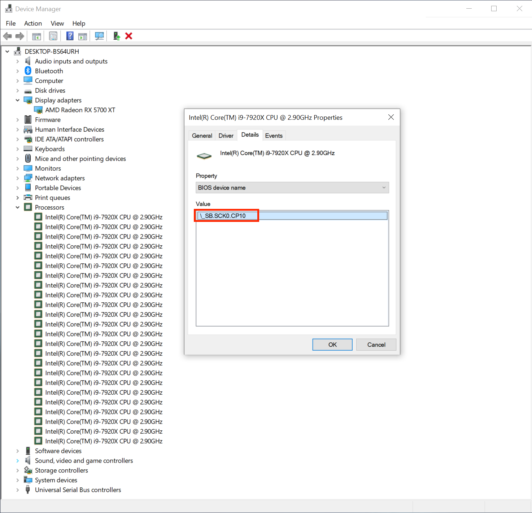The height and width of the screenshot is (513, 532).
Task: Select the AMD Radeon RX 5700 XT device
Action: tap(80, 110)
